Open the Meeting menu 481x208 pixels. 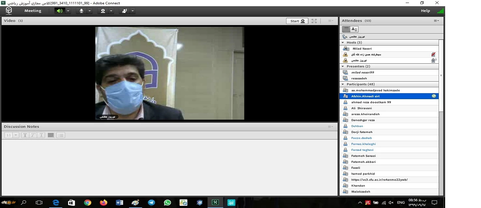coord(33,11)
